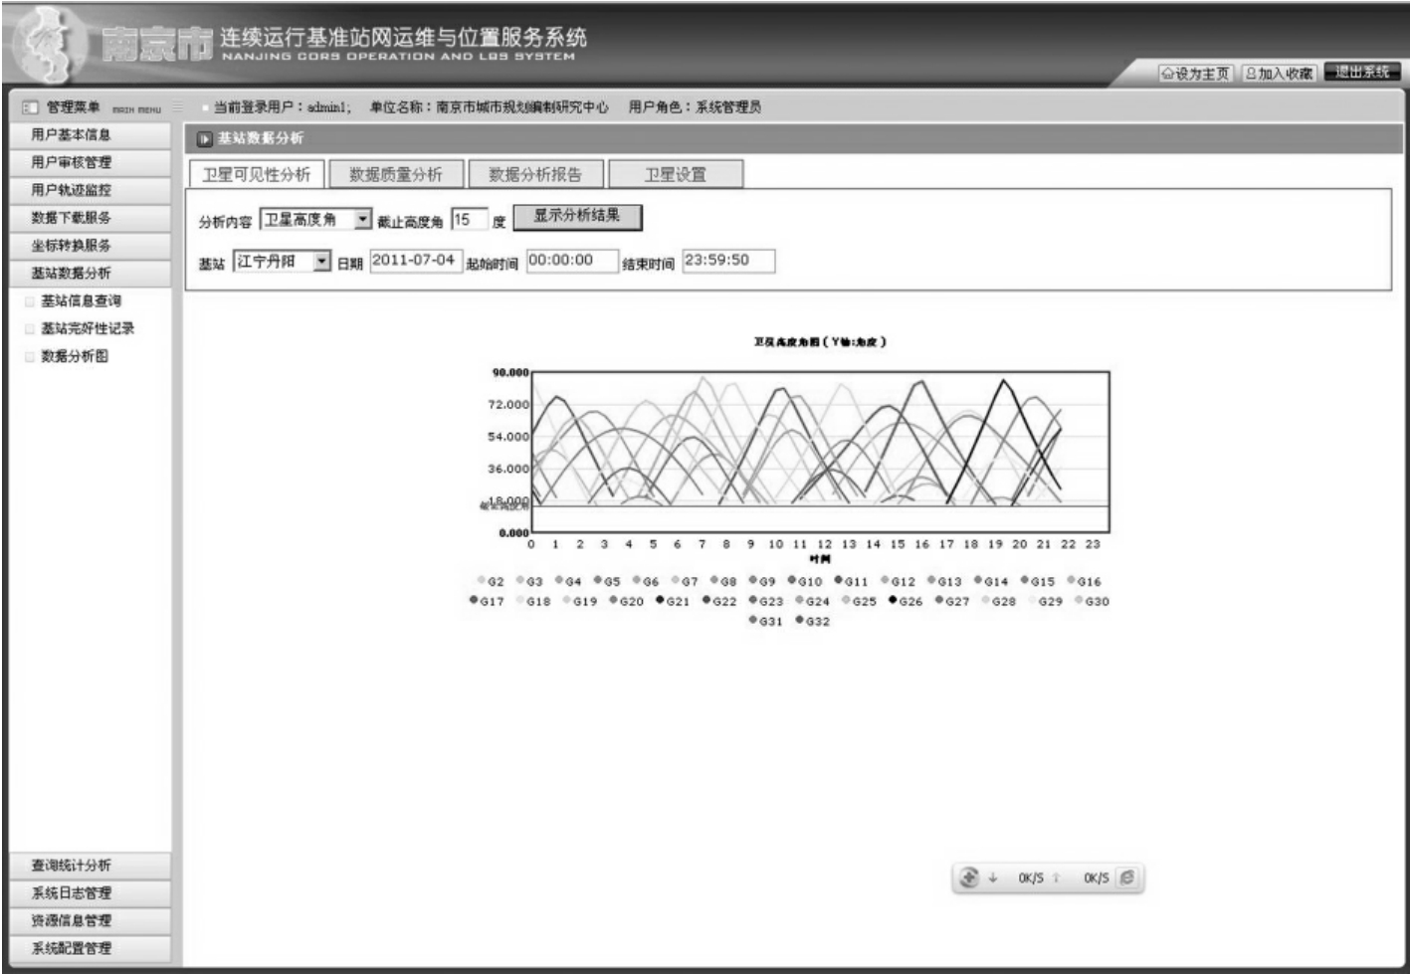Click the 管理菜单 panel icon

tap(30, 107)
